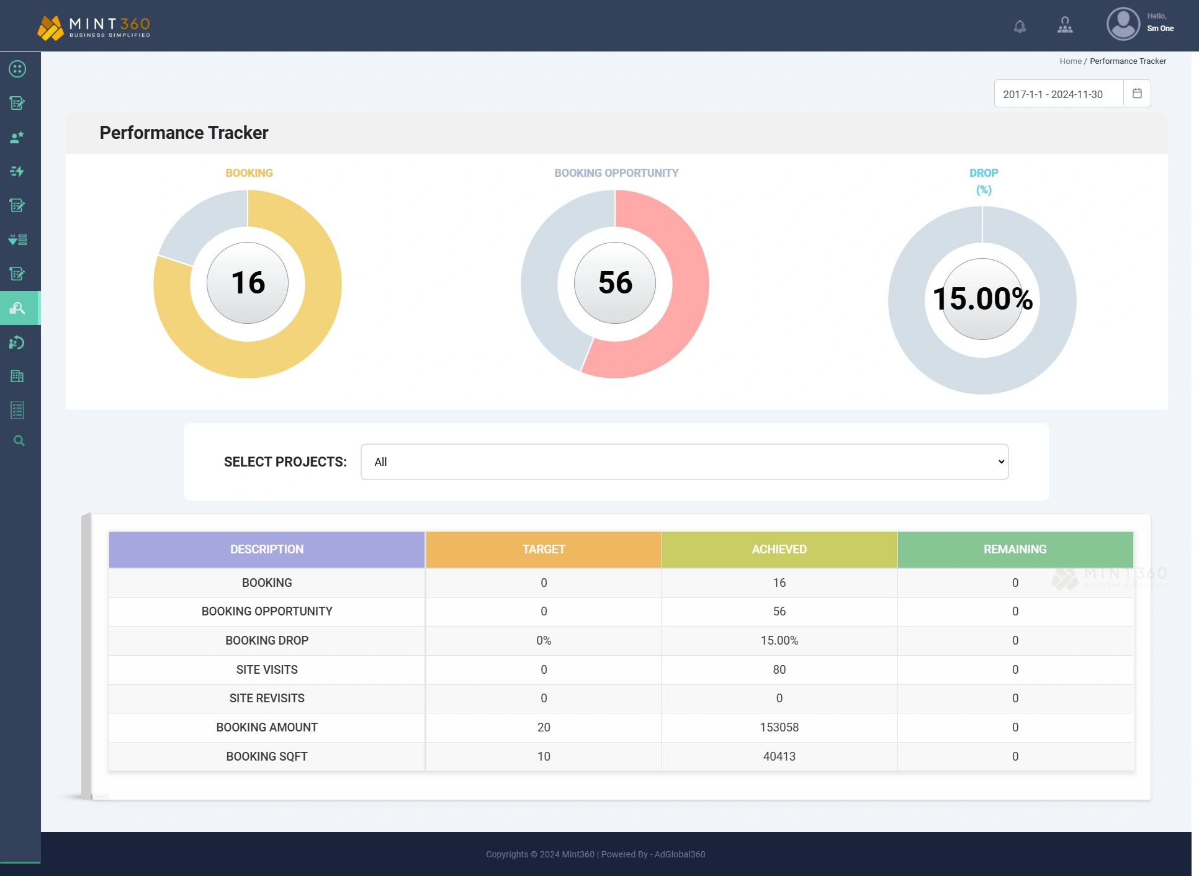Click the SELECT PROJECTS label
This screenshot has height=876, width=1199.
tap(285, 462)
